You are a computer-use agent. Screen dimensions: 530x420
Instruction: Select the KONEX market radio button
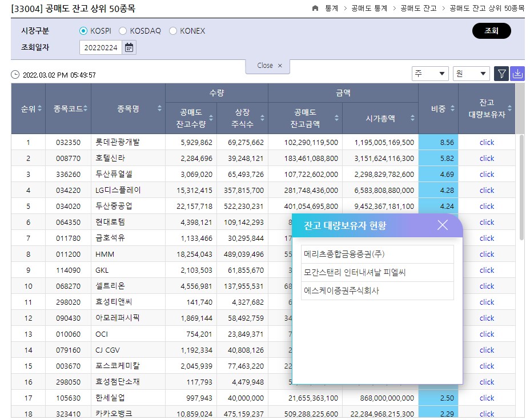[x=172, y=31]
